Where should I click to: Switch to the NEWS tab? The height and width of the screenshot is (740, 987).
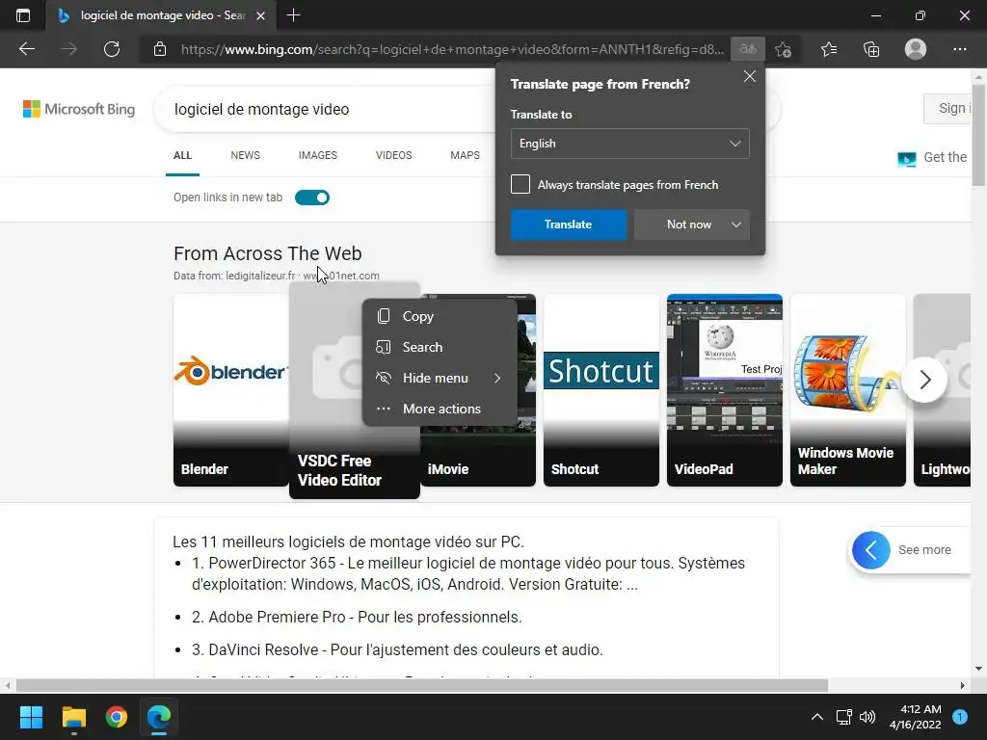coord(245,155)
